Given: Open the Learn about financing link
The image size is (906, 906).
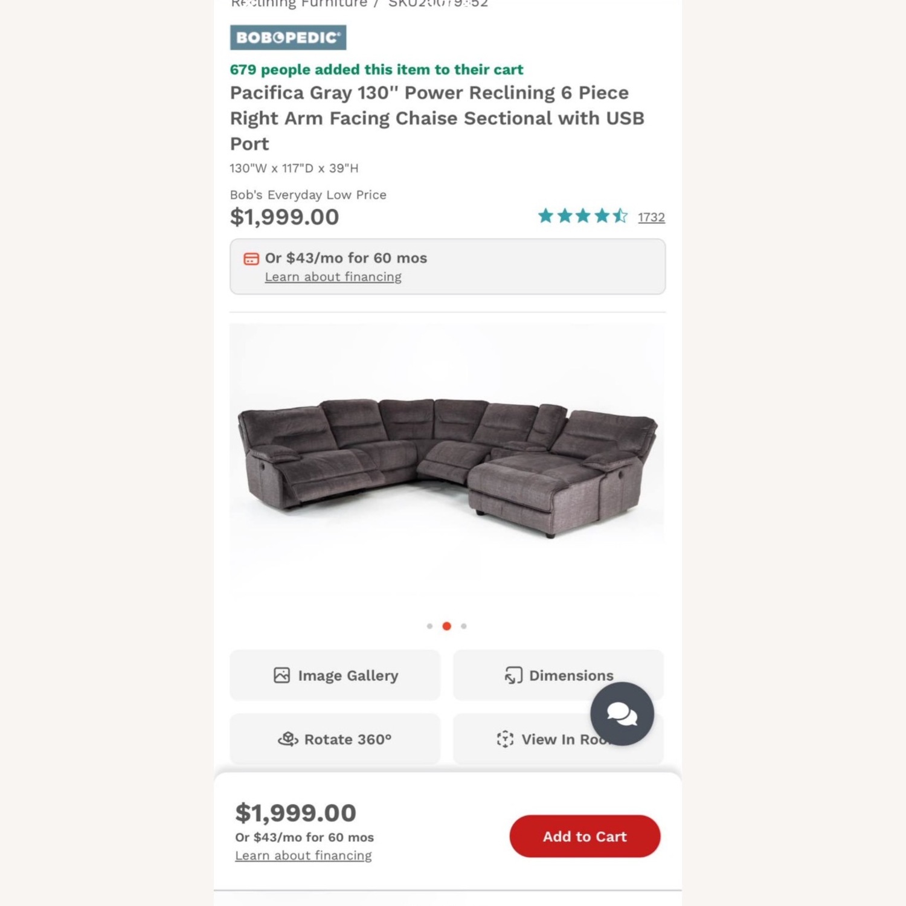Looking at the screenshot, I should pyautogui.click(x=332, y=277).
